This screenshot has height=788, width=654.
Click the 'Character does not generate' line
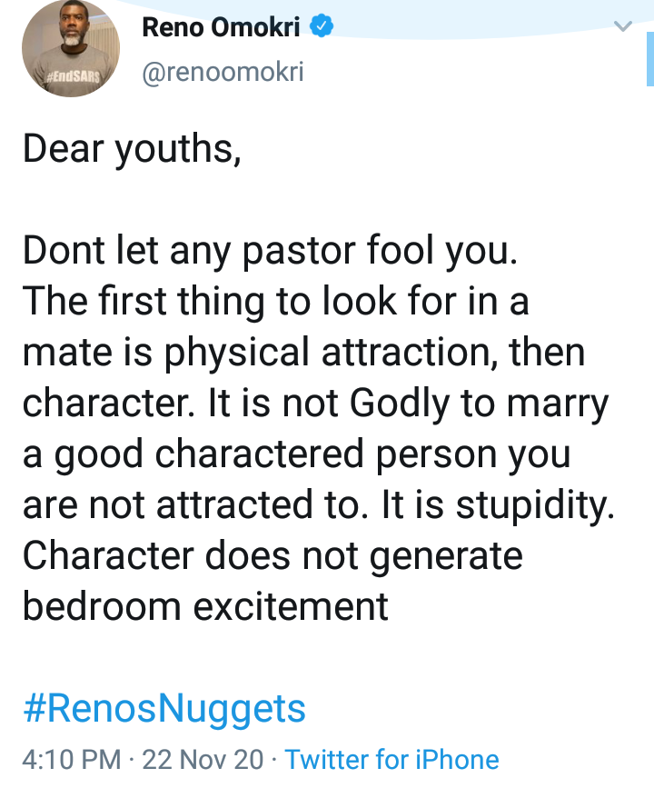272,556
